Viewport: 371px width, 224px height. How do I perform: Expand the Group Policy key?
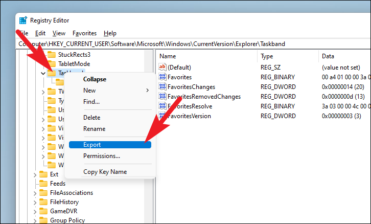click(x=35, y=221)
